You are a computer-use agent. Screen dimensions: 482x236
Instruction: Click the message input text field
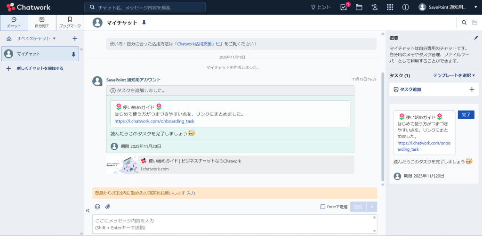pyautogui.click(x=231, y=224)
